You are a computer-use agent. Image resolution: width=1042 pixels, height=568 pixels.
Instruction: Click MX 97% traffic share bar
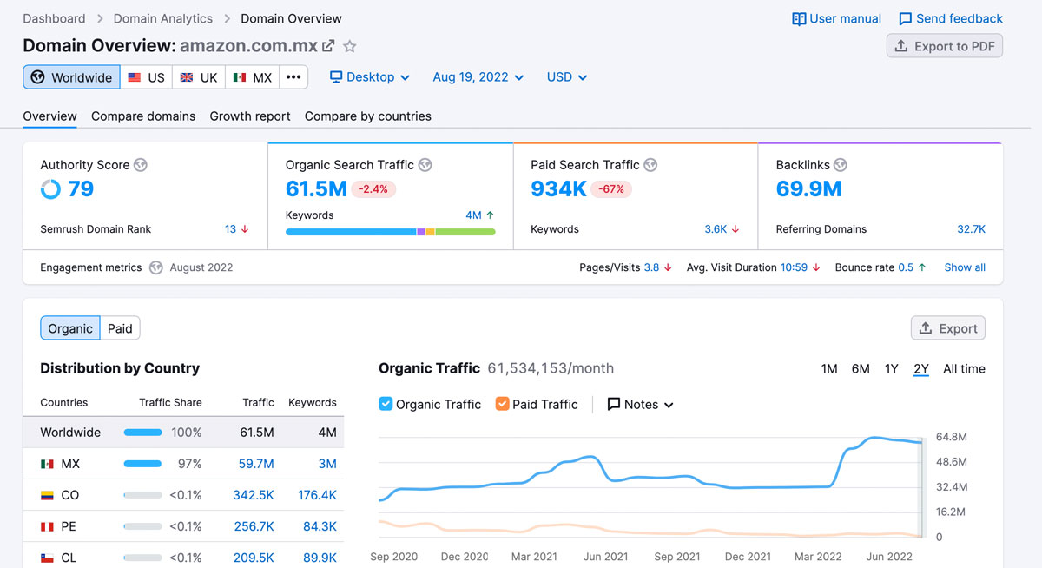coord(143,464)
